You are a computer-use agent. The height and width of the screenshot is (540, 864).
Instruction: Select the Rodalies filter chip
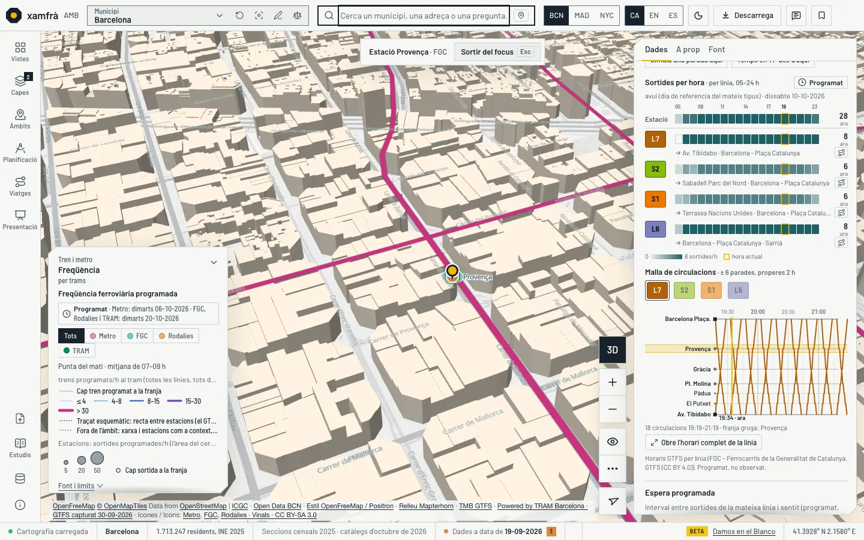(x=176, y=336)
